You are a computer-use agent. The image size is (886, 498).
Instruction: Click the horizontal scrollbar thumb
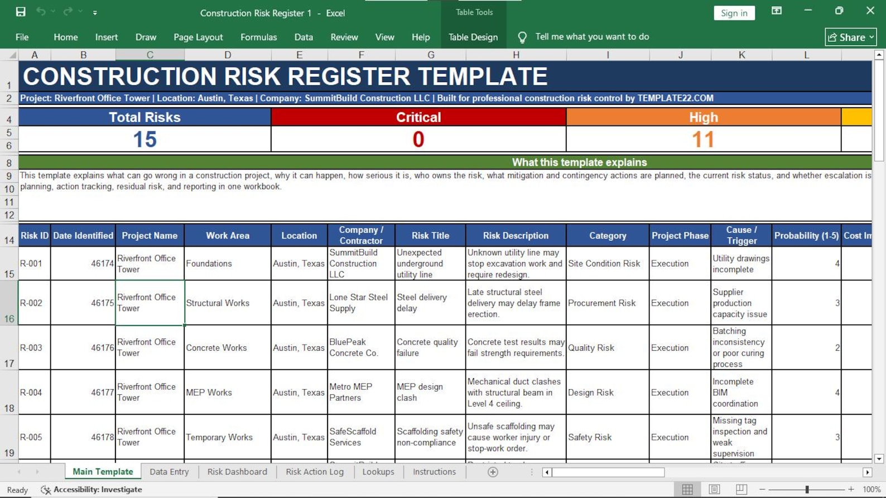[x=608, y=472]
